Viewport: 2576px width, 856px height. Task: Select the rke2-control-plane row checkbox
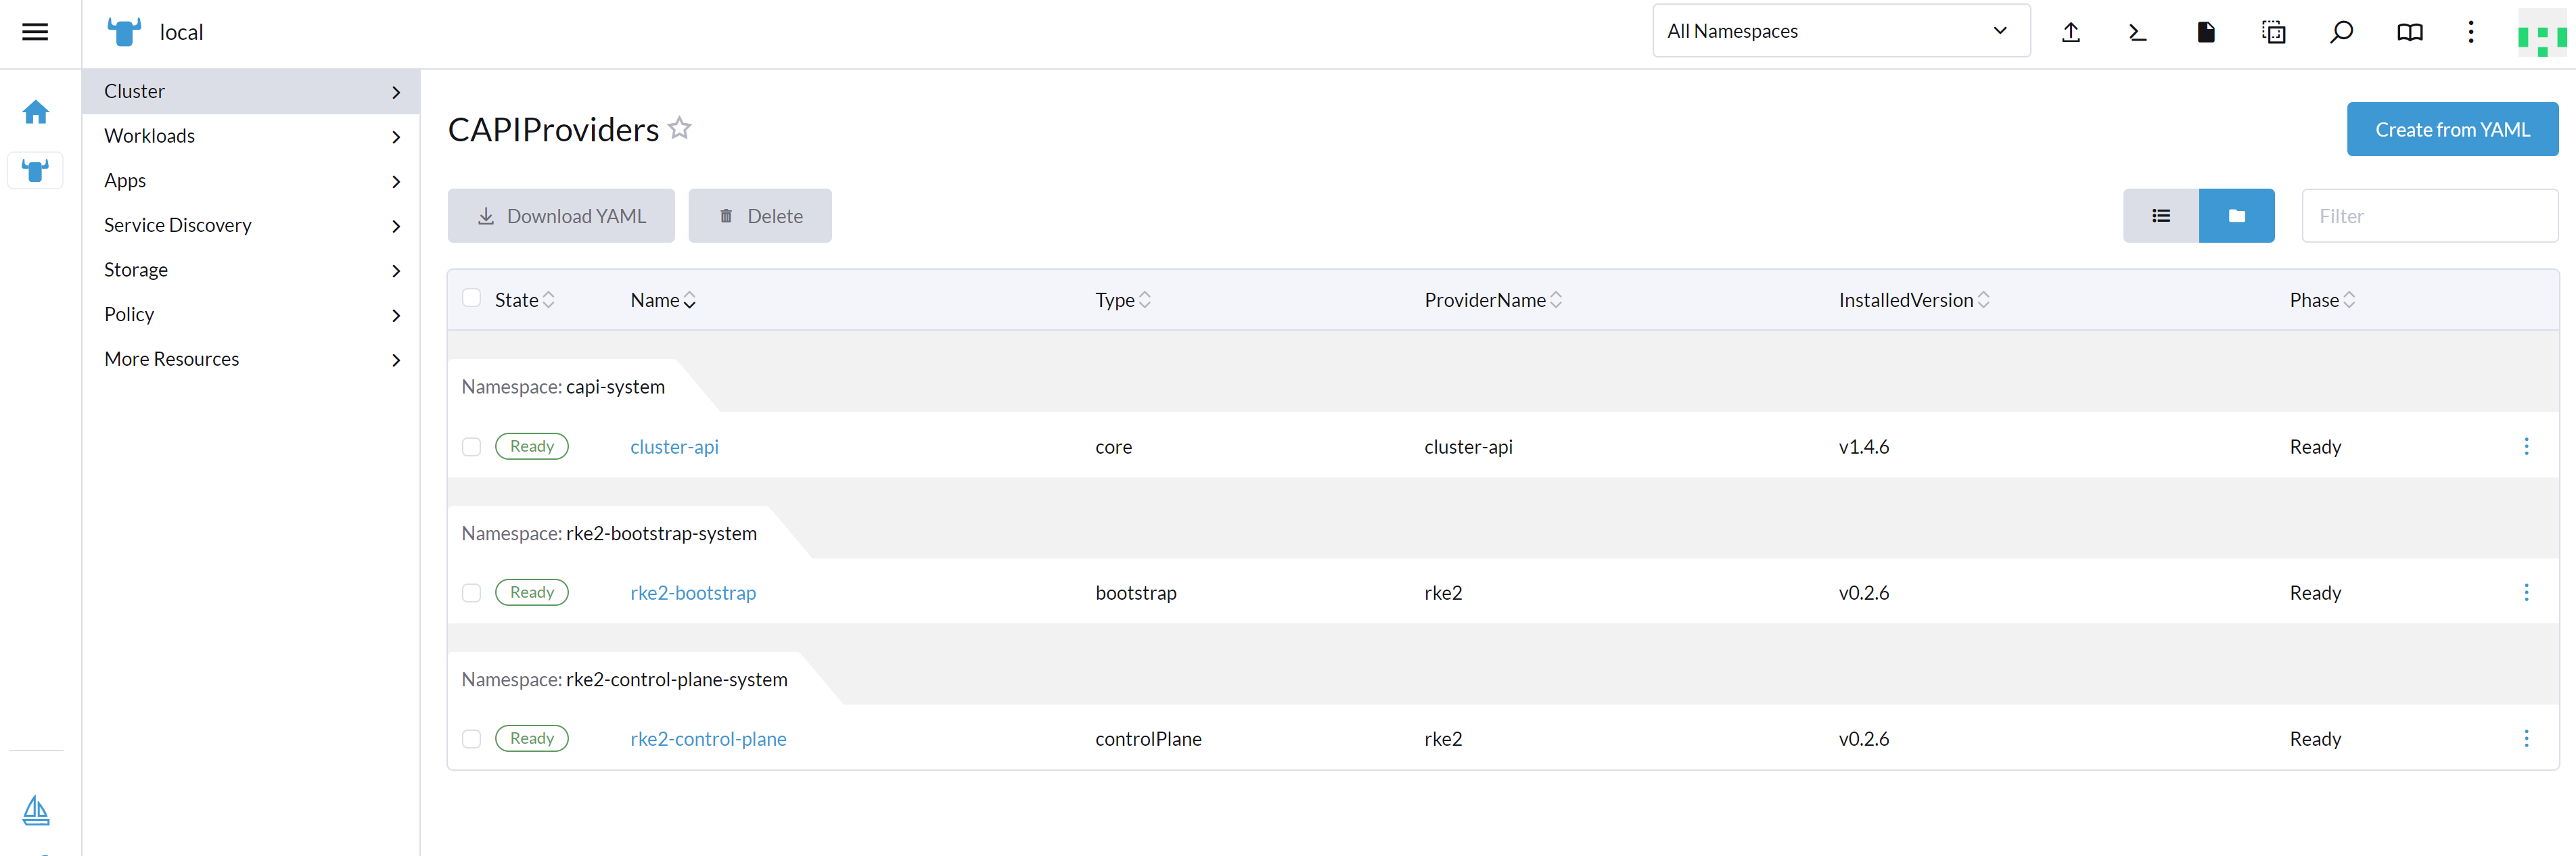click(472, 739)
